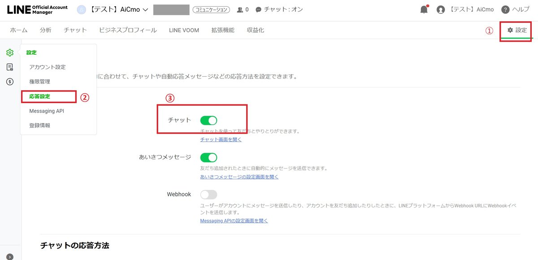Screen dimensions: 538x260
Task: Open the 分析 tab
Action: pyautogui.click(x=45, y=30)
